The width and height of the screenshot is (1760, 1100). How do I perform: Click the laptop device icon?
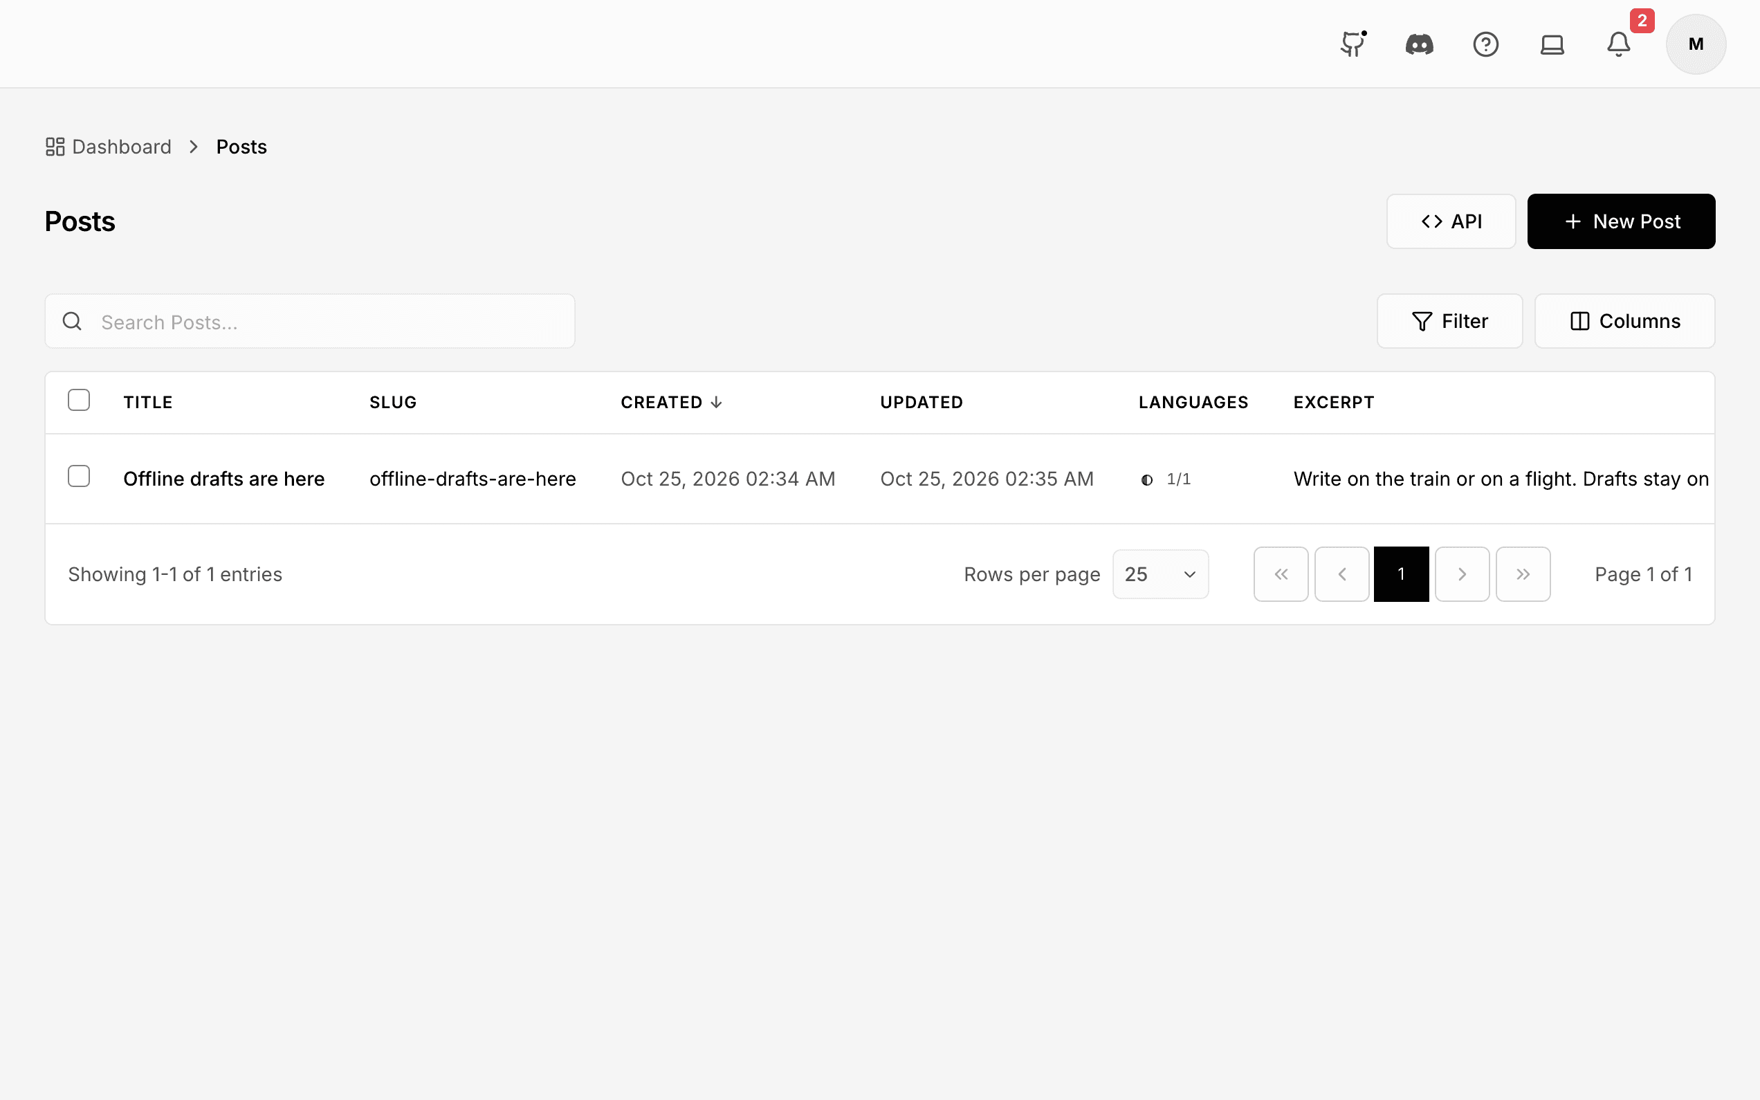(x=1552, y=44)
